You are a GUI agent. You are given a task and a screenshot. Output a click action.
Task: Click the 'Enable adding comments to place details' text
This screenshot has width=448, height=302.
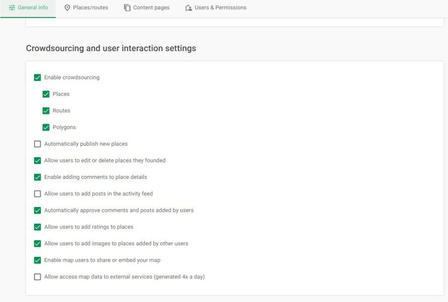(x=95, y=177)
